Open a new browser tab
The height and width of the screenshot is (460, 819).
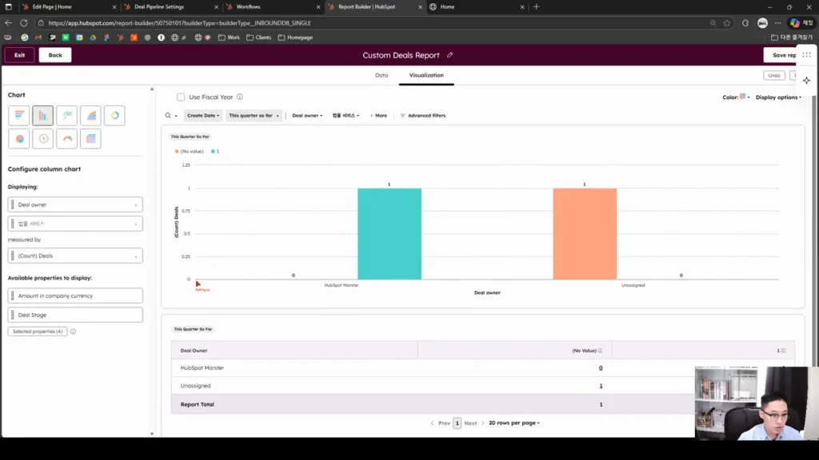(x=536, y=6)
